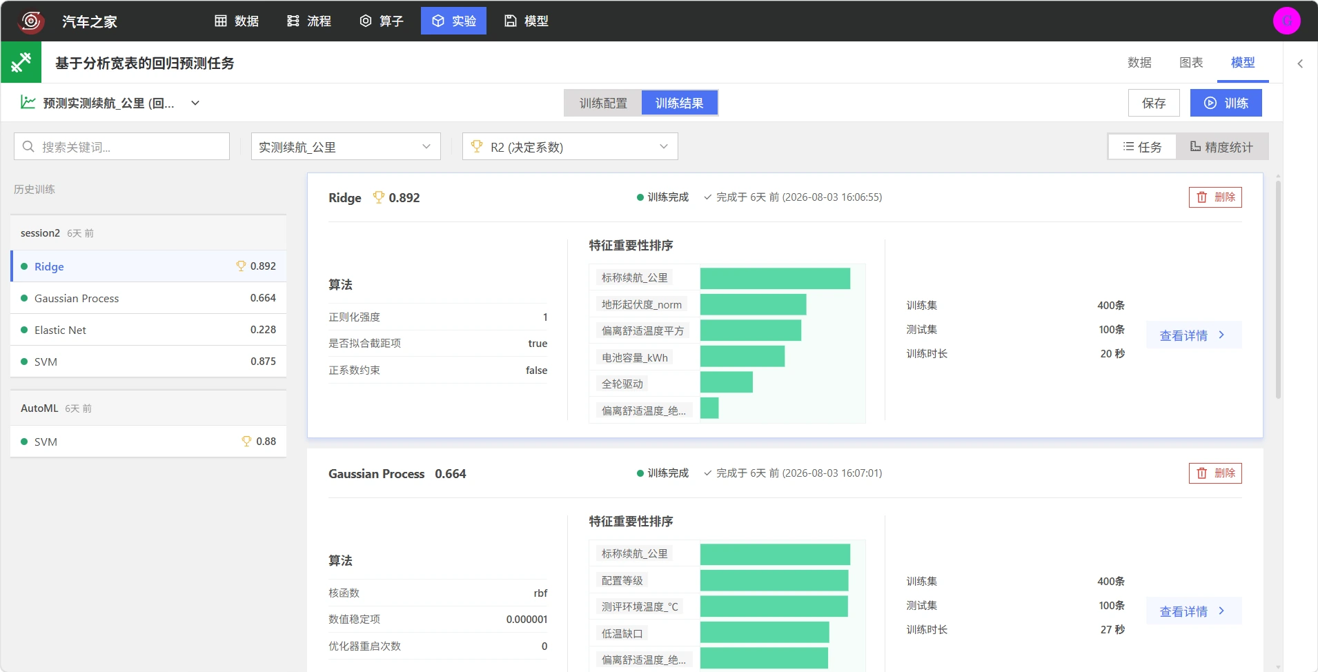Switch to 训练结果 view

click(680, 103)
